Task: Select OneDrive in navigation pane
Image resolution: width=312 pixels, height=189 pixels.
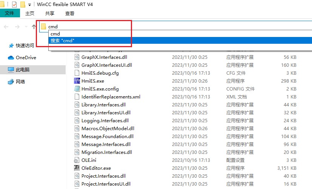Action: point(26,58)
